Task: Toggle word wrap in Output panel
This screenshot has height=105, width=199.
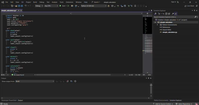Action: 71,81
